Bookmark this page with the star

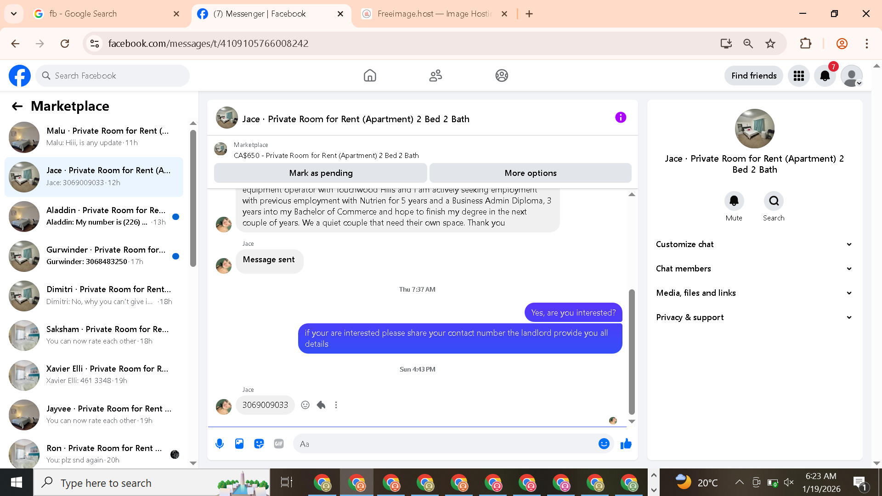click(x=770, y=44)
